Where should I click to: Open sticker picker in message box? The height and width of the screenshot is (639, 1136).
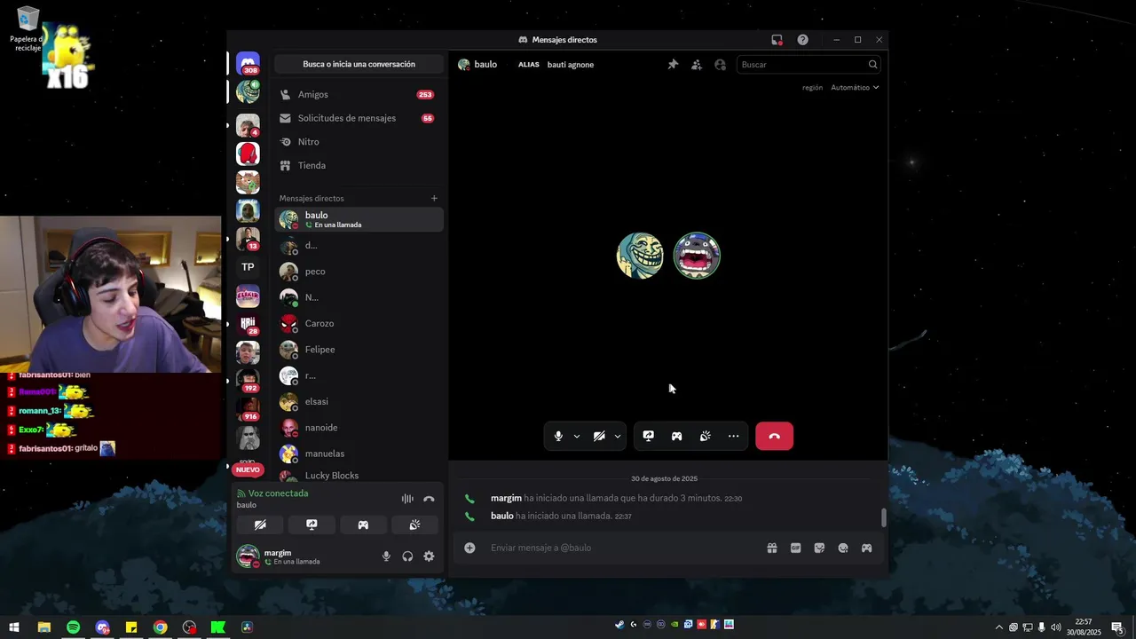pyautogui.click(x=819, y=548)
